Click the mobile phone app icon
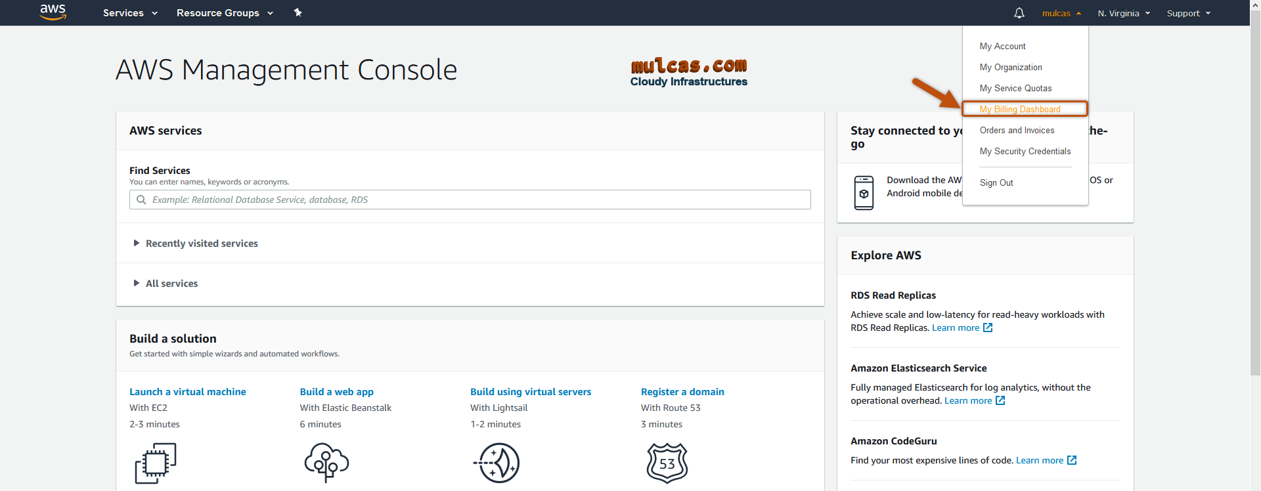Screen dimensions: 1261x491 coord(864,193)
